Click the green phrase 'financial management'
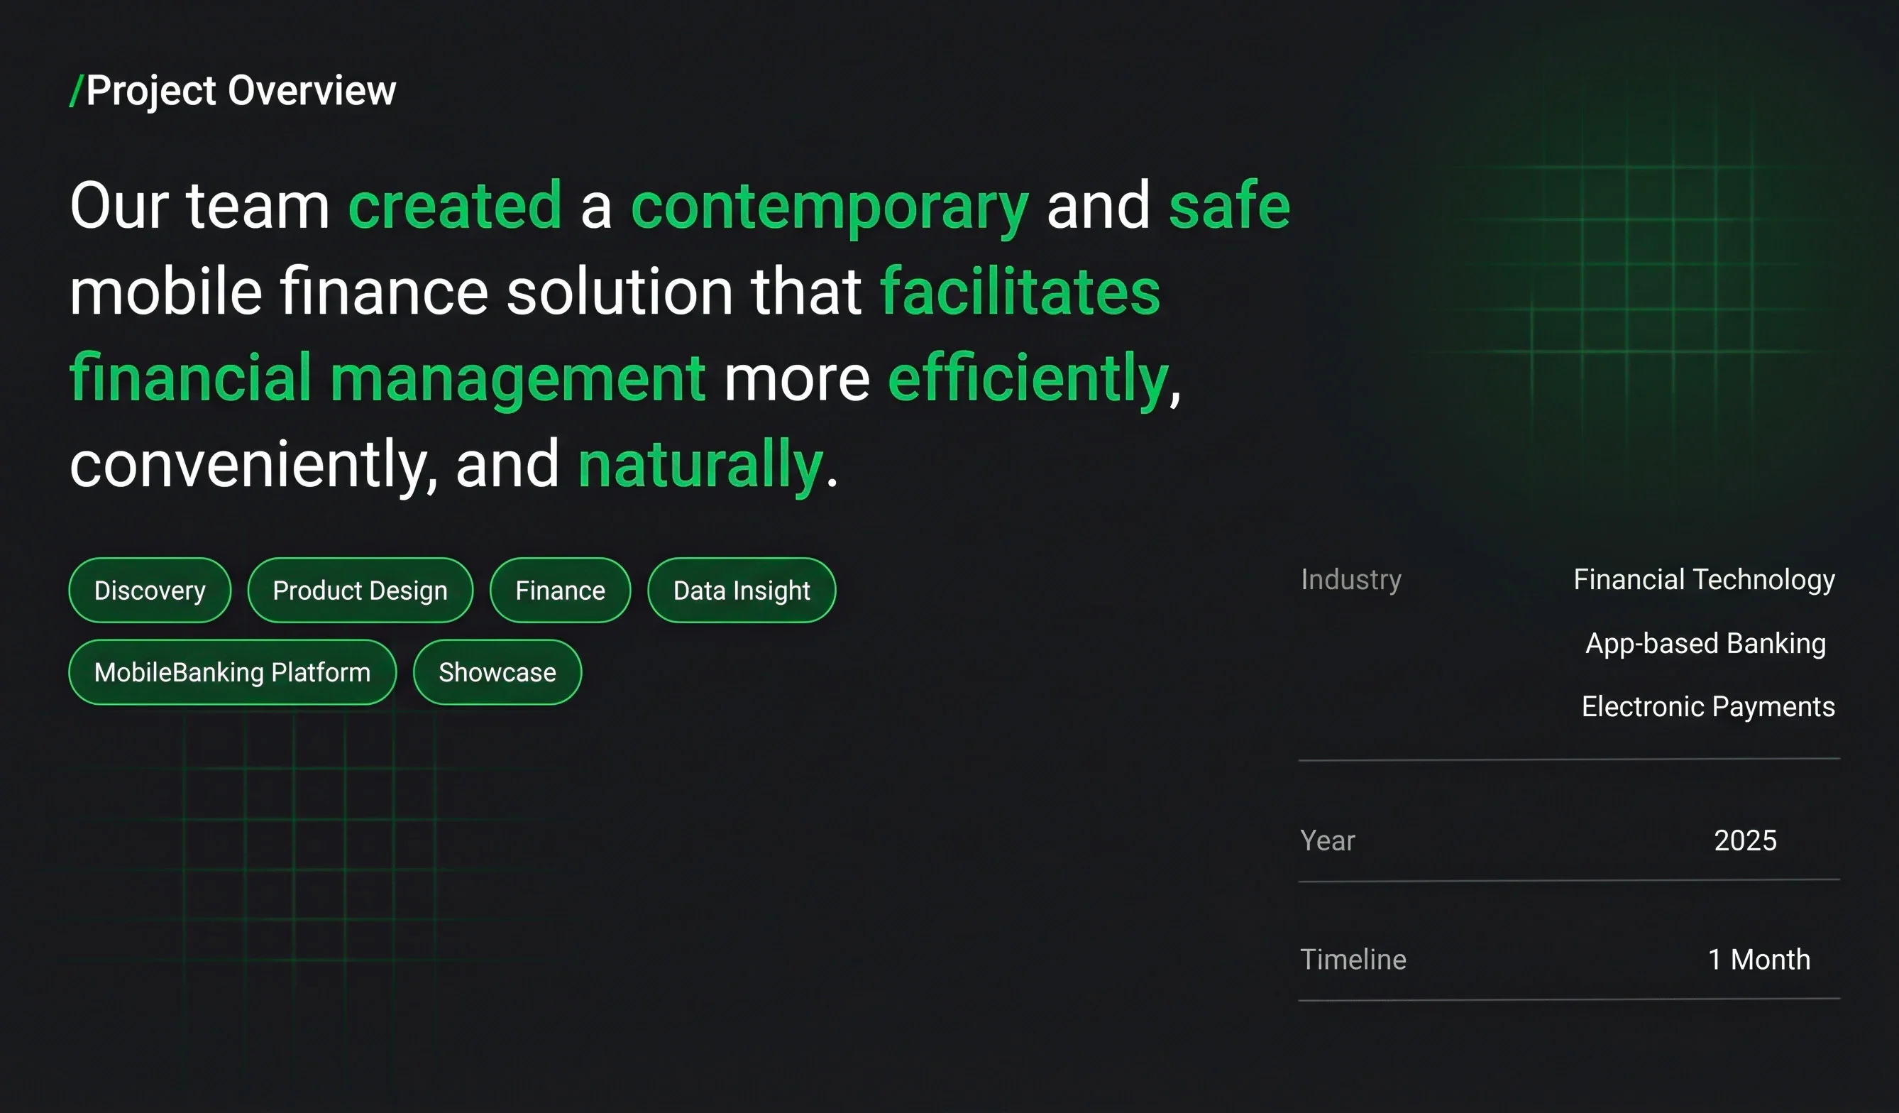1899x1113 pixels. click(387, 380)
